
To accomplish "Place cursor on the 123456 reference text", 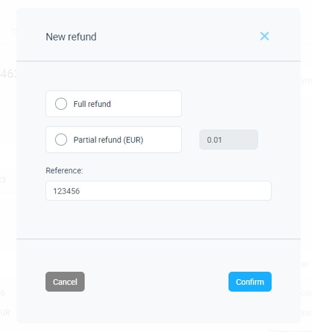I will [66, 191].
